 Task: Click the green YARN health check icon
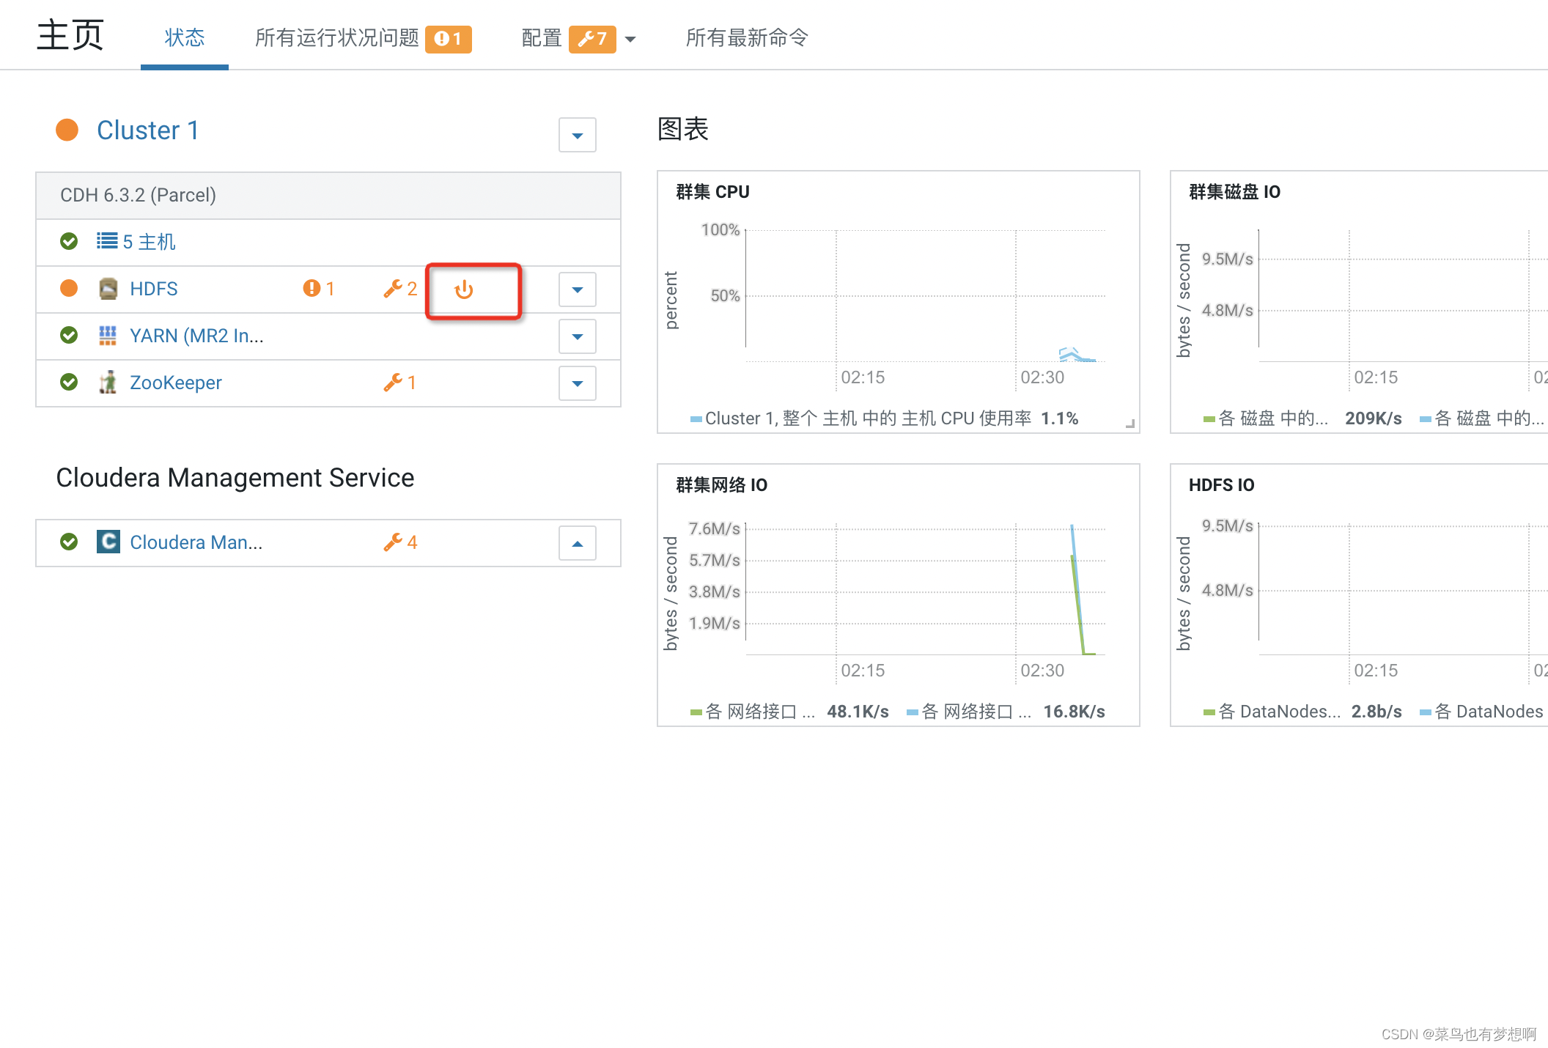(69, 335)
